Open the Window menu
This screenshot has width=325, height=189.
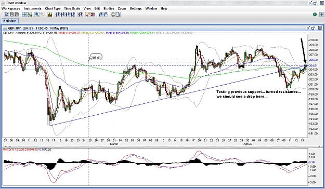coord(151,8)
